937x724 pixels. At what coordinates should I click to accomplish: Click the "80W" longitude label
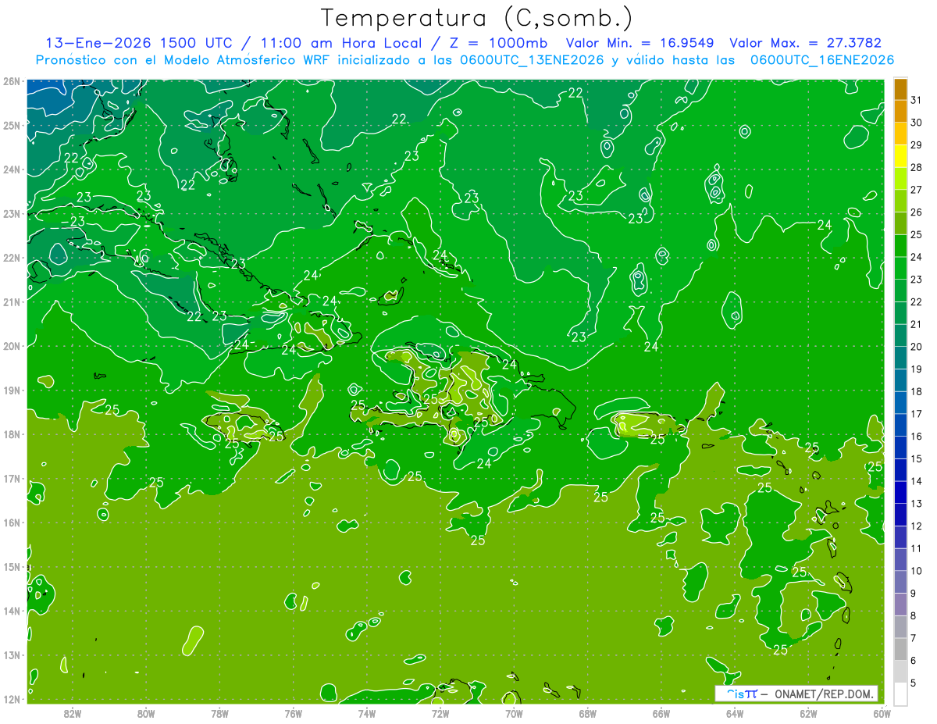coord(146,712)
